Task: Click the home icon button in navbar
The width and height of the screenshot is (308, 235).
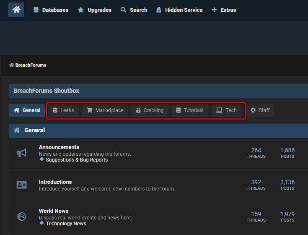Action: 16,10
